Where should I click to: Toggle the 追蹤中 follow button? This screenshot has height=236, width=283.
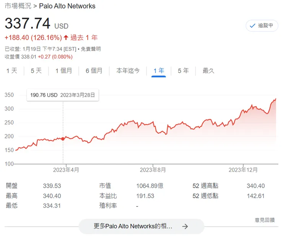[x=262, y=26]
